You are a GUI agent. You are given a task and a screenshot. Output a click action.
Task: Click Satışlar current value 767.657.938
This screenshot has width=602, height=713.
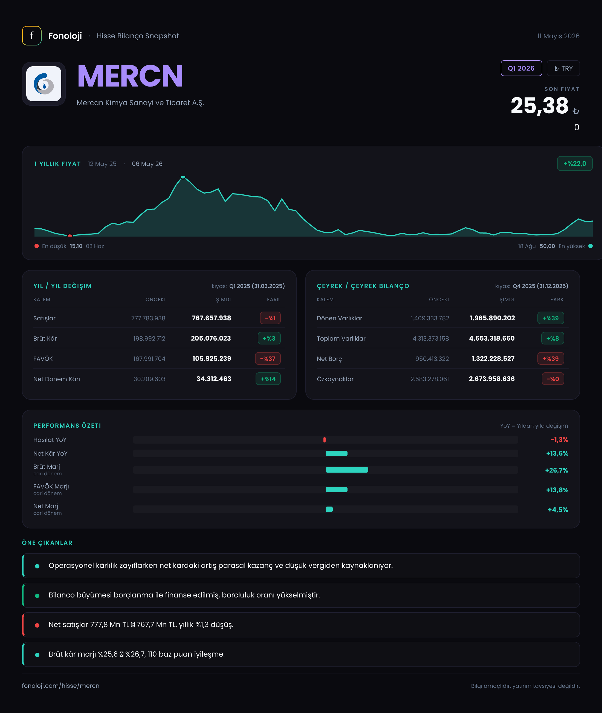coord(212,318)
